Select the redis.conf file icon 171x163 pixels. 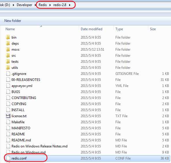[x=8, y=158]
